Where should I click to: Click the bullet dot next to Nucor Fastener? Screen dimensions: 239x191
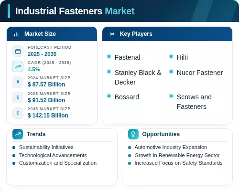pyautogui.click(x=171, y=72)
